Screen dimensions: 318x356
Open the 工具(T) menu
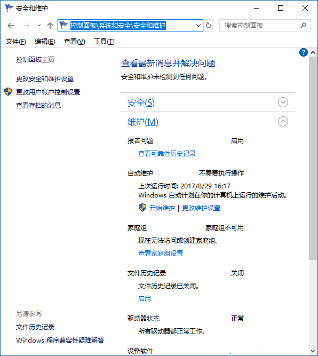click(104, 42)
